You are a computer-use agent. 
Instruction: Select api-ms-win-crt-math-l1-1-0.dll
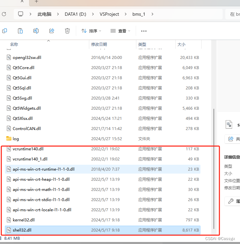(103, 190)
